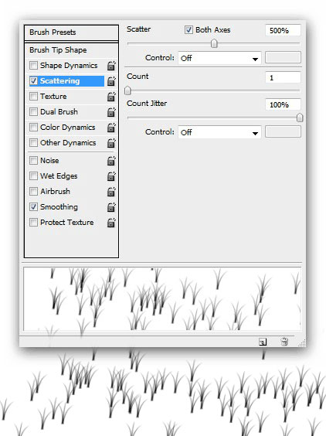Viewport: 326px width, 436px height.
Task: Toggle lock icon for Shape Dynamics
Action: 111,66
